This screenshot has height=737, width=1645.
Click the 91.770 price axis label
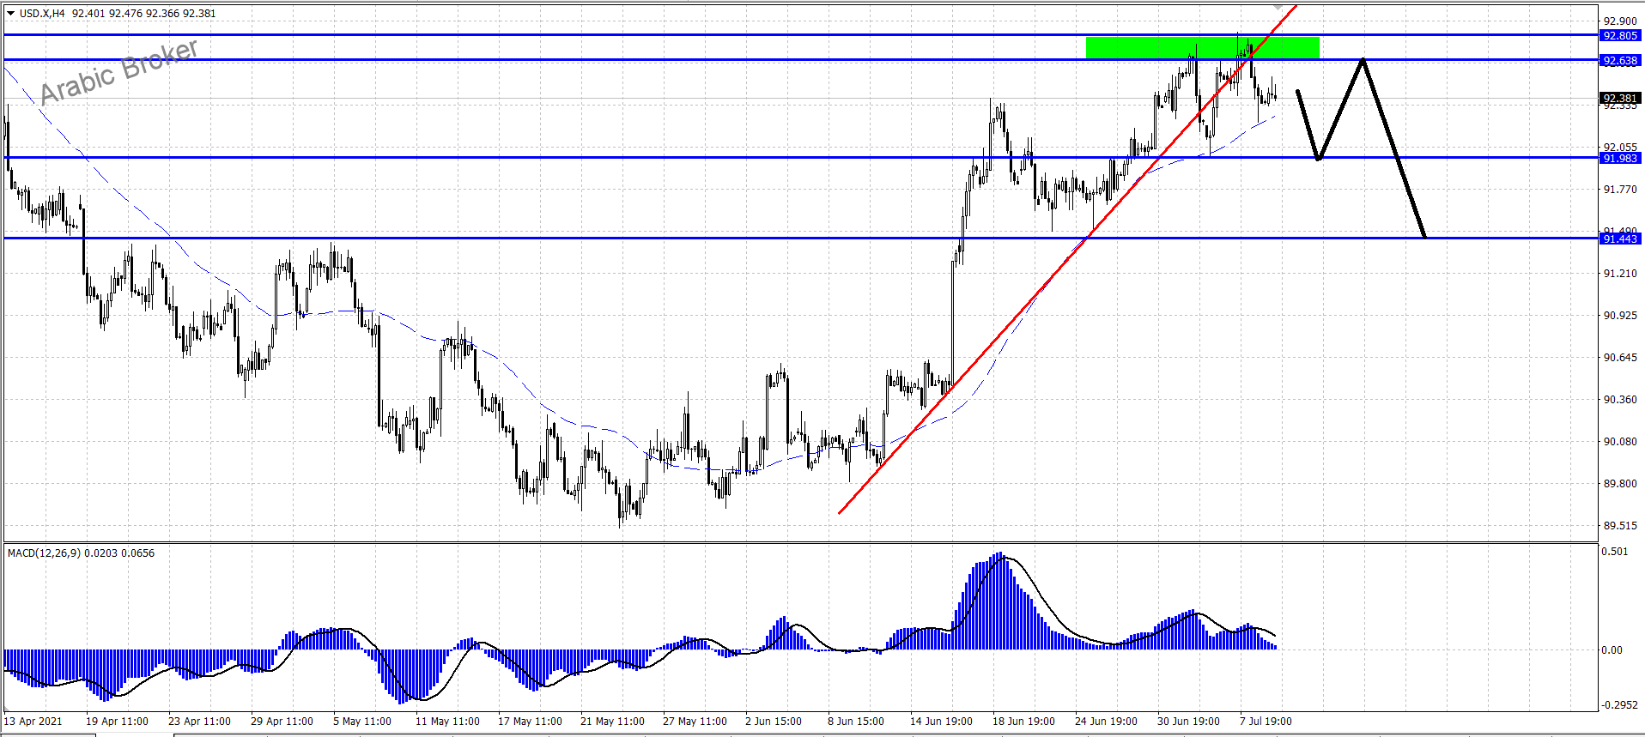(1620, 190)
